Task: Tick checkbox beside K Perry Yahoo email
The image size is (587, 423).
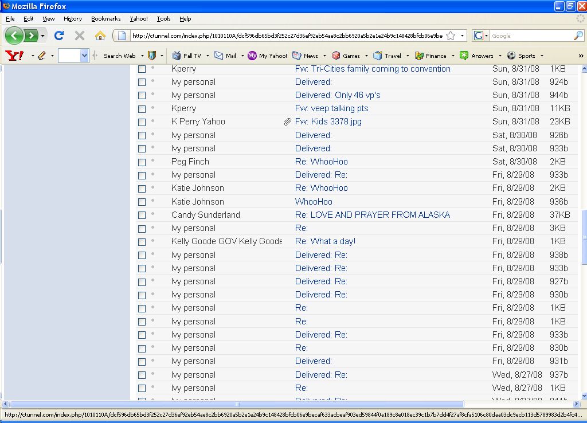Action: (x=142, y=122)
